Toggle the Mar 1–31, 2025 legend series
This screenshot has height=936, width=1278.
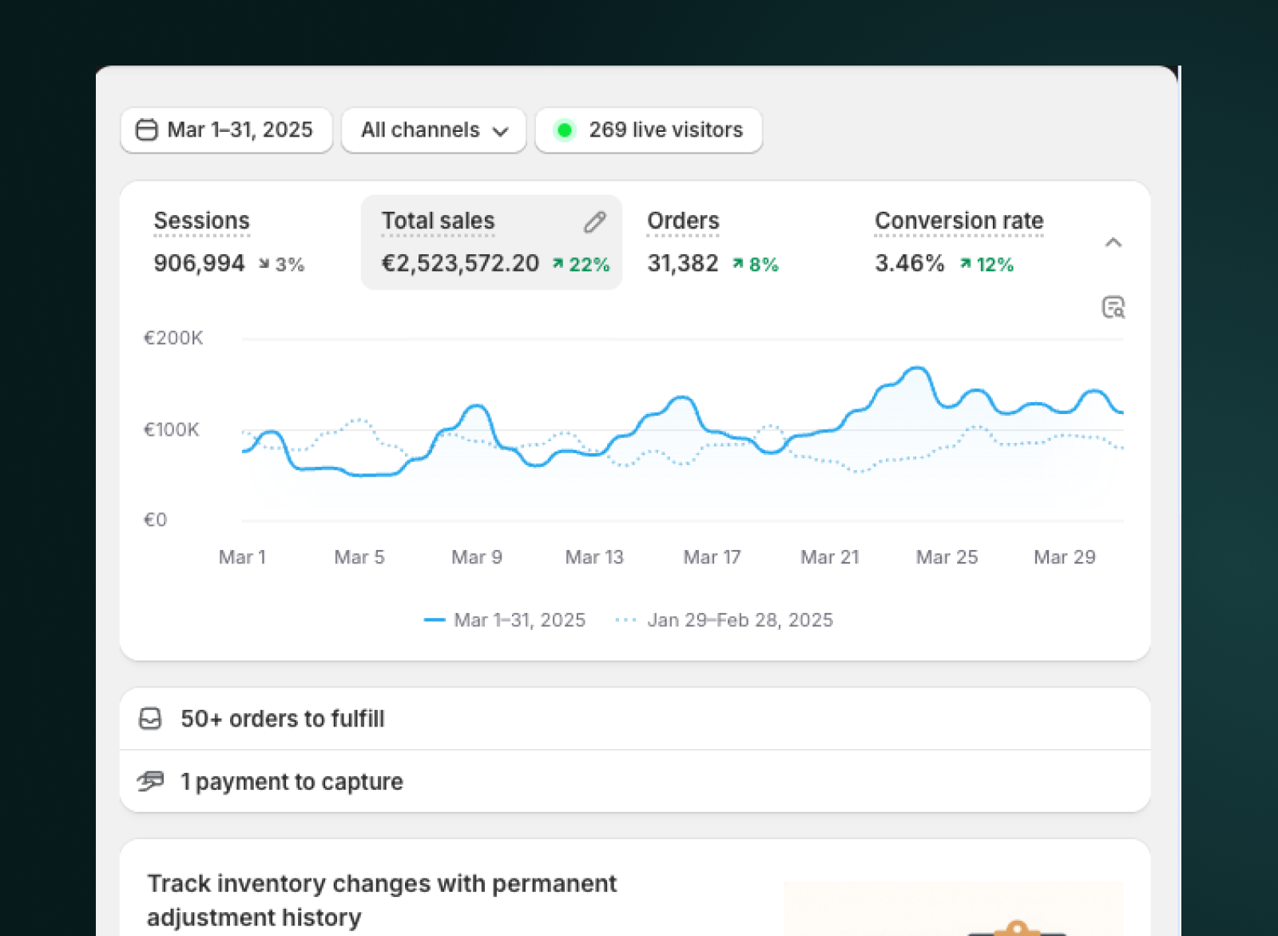[x=505, y=619]
